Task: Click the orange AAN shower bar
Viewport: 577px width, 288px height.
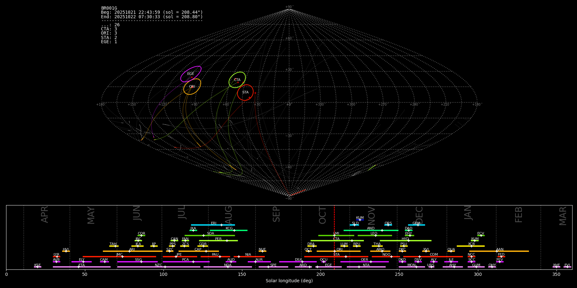Action: tap(499, 251)
